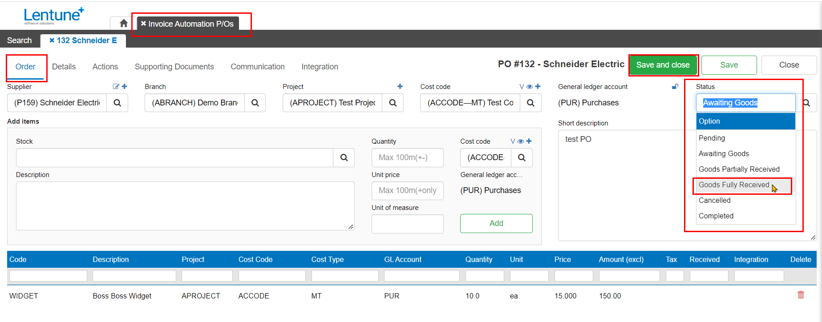Viewport: 822px width, 322px height.
Task: Switch to the Details tab
Action: point(64,67)
